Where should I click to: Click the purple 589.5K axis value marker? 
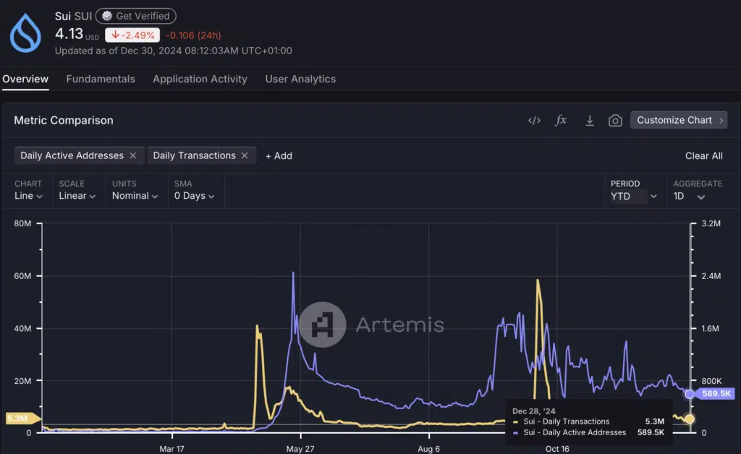click(x=716, y=393)
